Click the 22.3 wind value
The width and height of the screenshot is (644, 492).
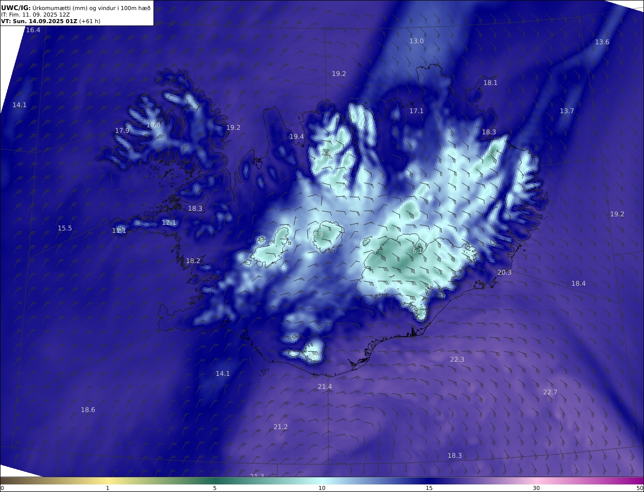click(x=457, y=360)
